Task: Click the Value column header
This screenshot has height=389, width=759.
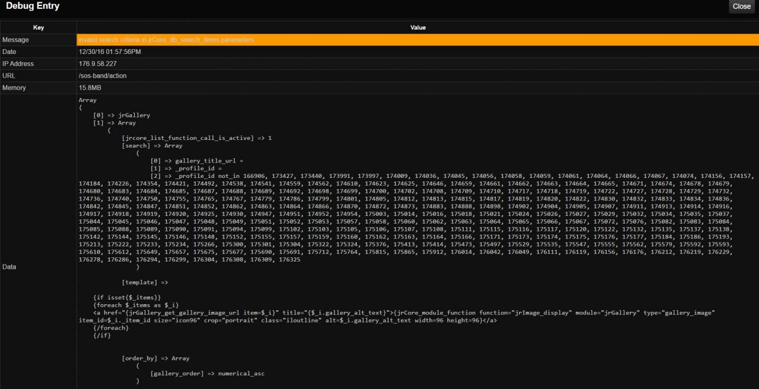Action: pyautogui.click(x=417, y=28)
